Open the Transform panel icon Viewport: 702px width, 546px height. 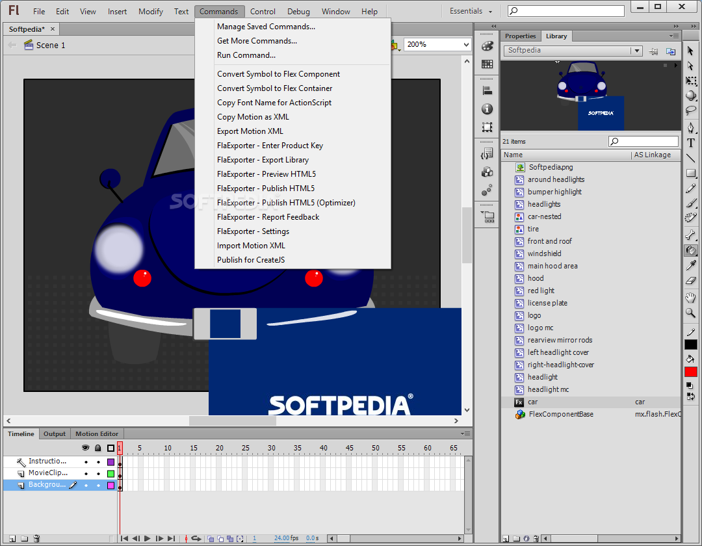point(487,127)
